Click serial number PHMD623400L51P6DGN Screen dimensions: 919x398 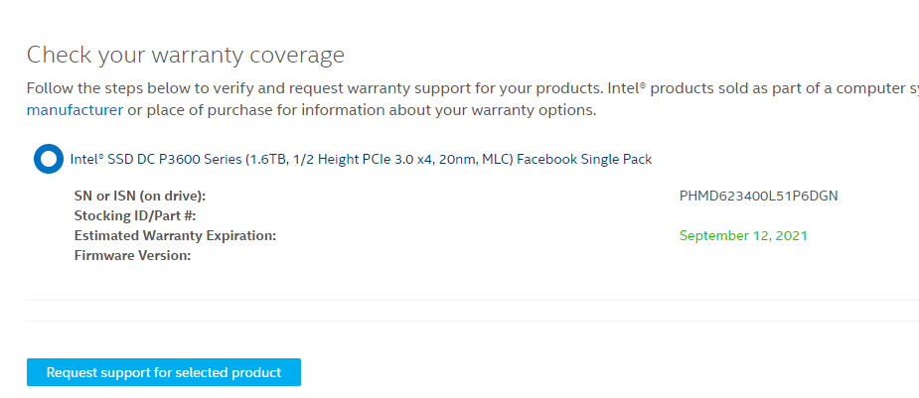tap(758, 197)
